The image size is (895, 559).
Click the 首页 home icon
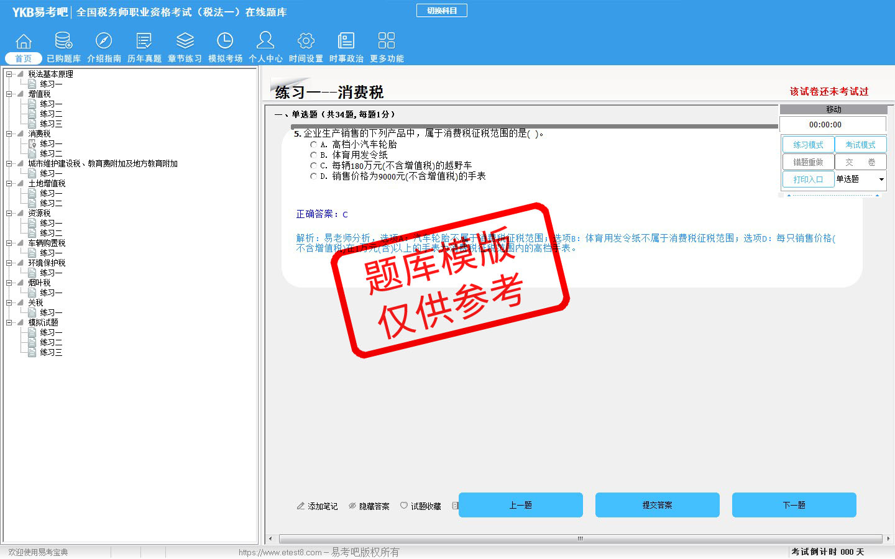24,42
